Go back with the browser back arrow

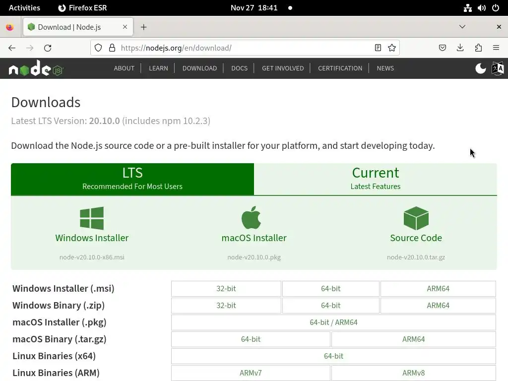coord(12,48)
